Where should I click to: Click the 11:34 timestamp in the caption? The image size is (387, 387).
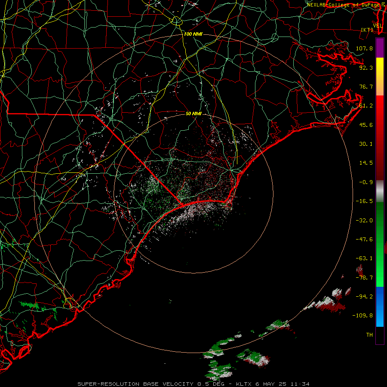(300, 384)
